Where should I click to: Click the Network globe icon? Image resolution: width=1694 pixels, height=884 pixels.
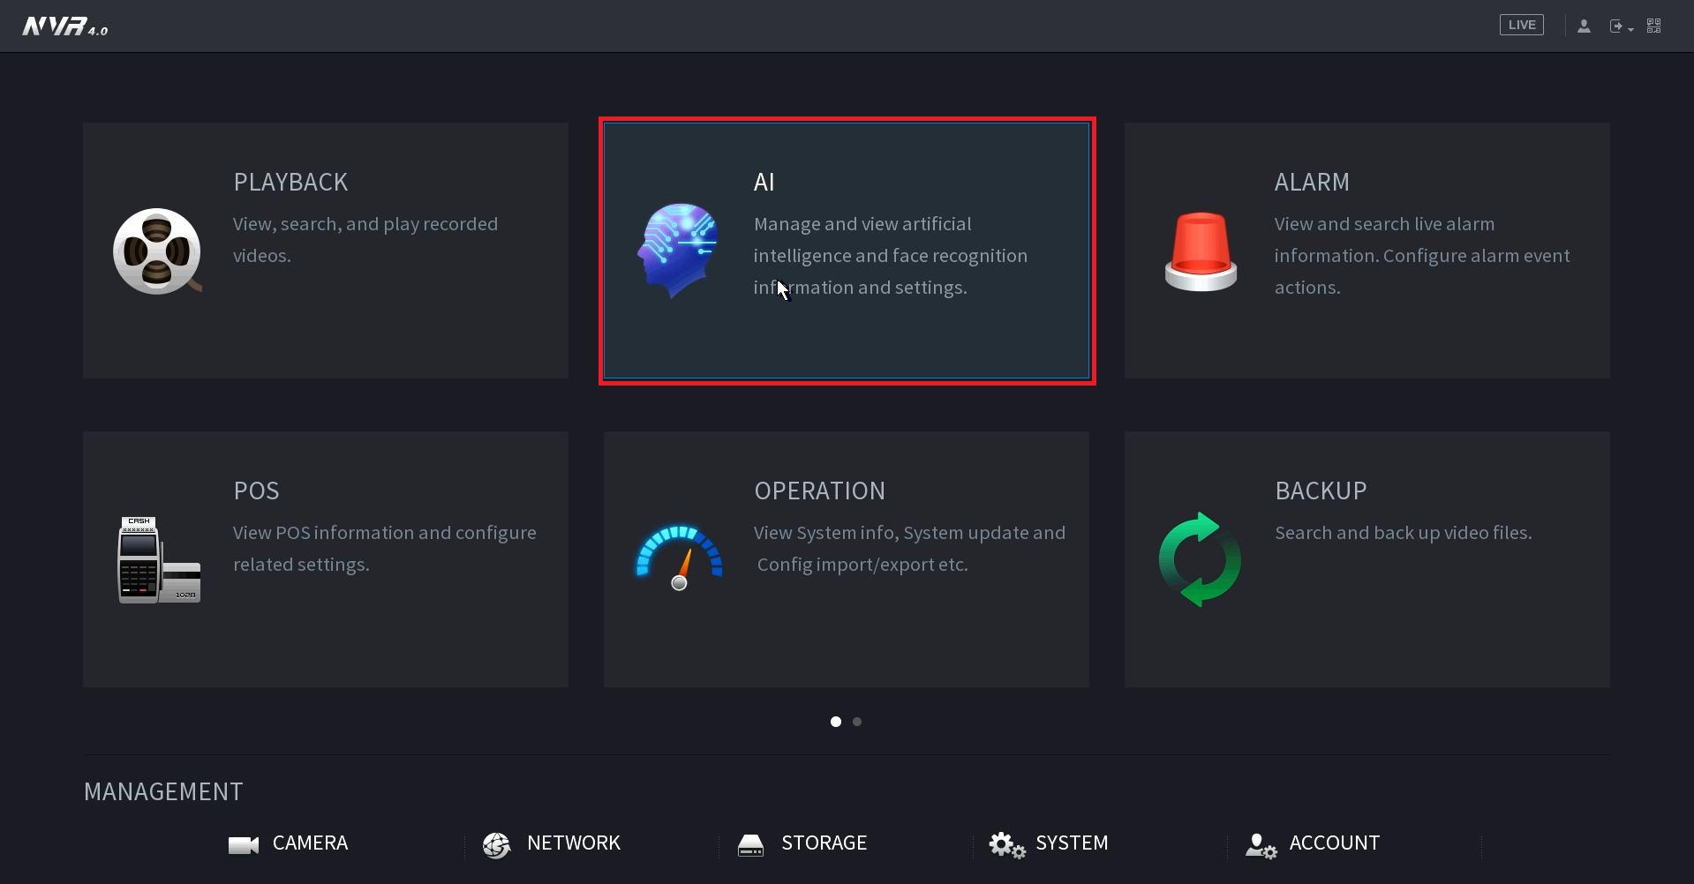click(497, 845)
